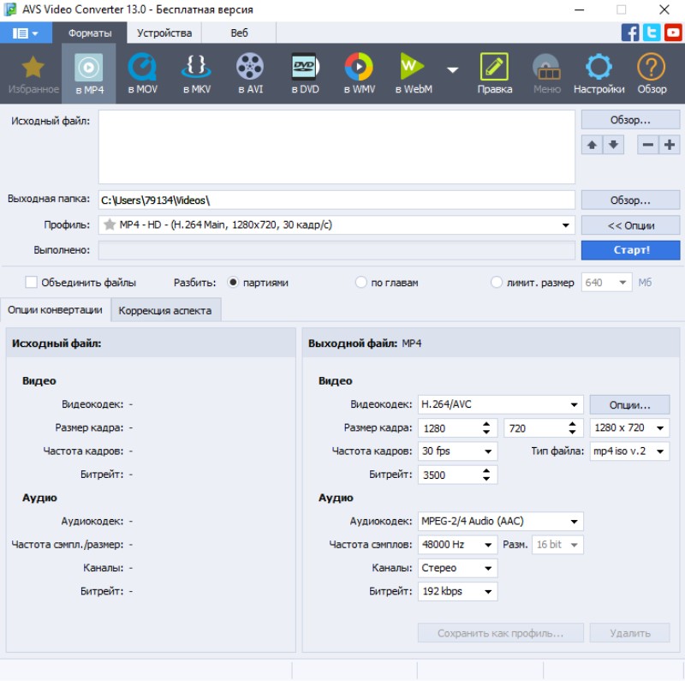Open the 640 Мб size limit dropdown
Screen dimensions: 685x681
tap(606, 283)
